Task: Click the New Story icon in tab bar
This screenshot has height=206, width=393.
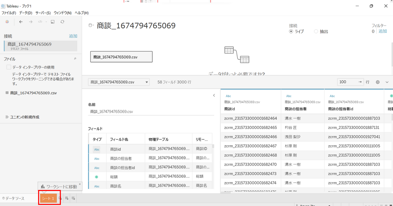Action: (73, 198)
